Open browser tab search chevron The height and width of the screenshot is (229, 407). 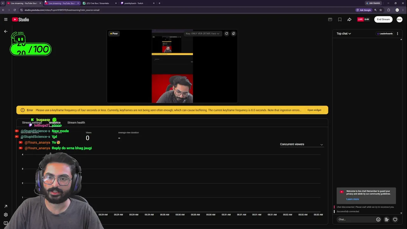[x=3, y=3]
